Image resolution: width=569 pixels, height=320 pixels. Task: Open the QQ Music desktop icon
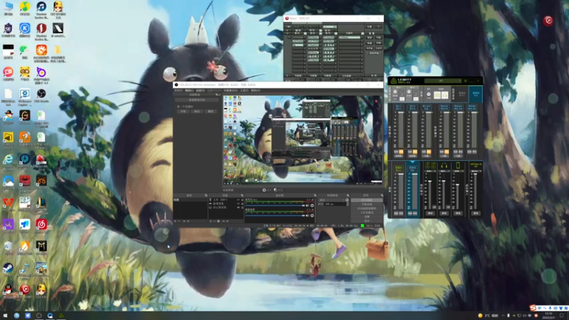pos(25,8)
